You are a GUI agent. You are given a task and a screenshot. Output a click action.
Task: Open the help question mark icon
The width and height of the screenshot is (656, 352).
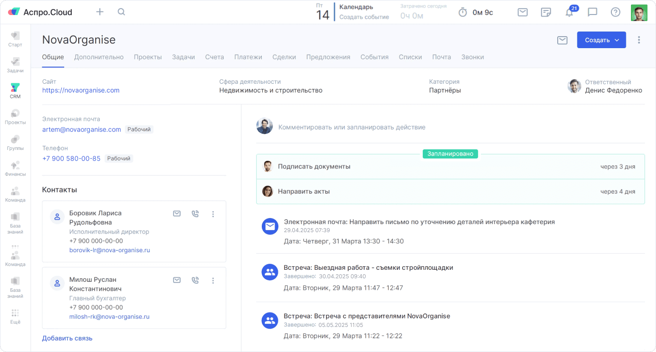[x=615, y=12]
